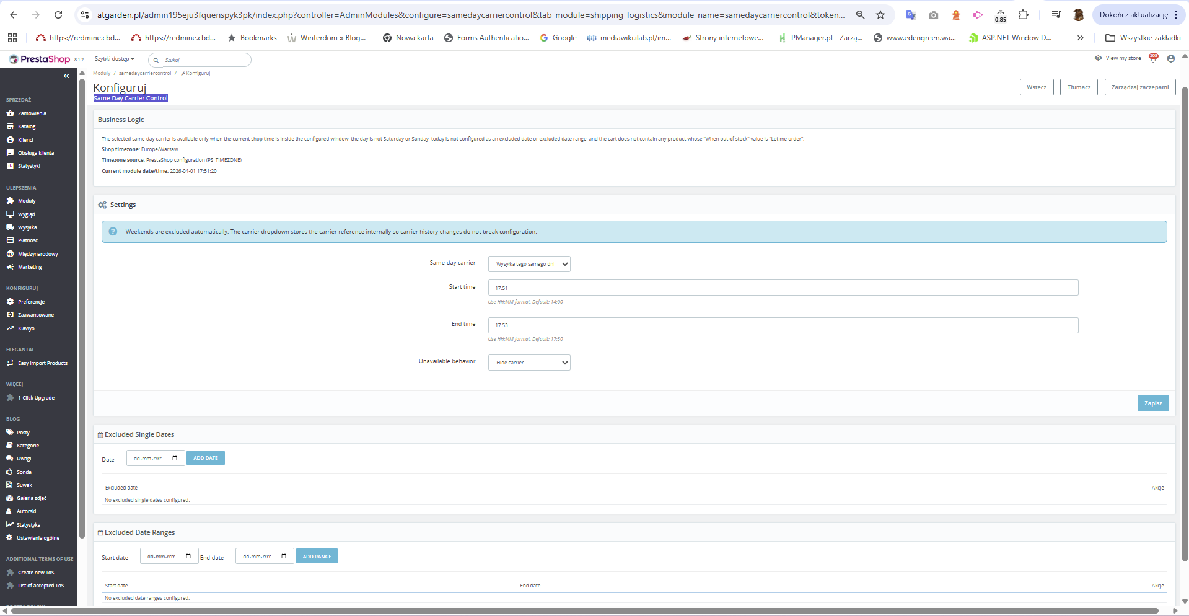The height and width of the screenshot is (616, 1189).
Task: Open the Same-day carrier dropdown
Action: click(x=529, y=264)
